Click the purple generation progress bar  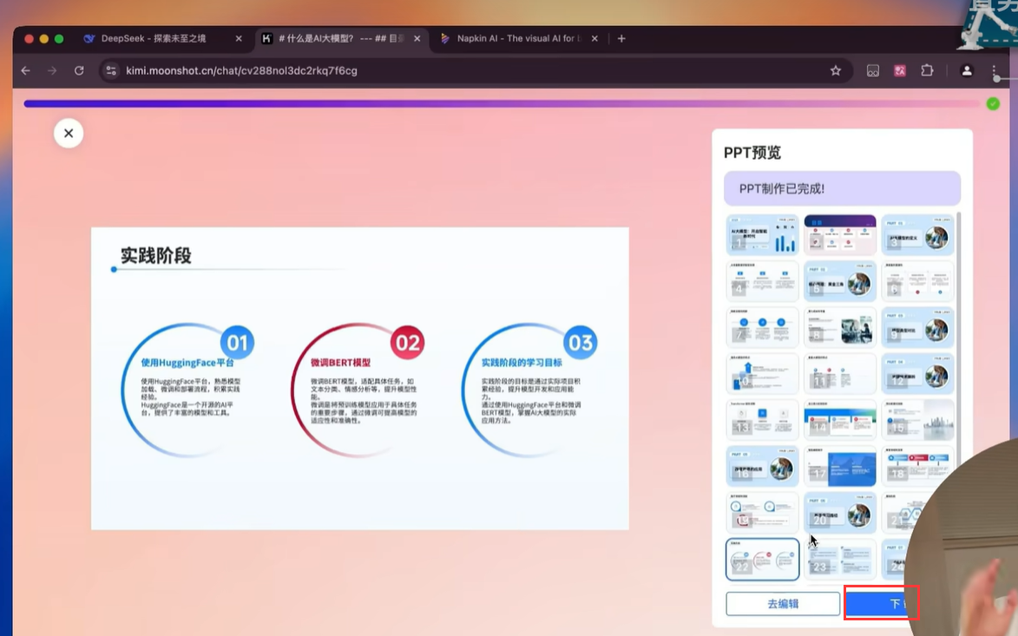pos(502,104)
